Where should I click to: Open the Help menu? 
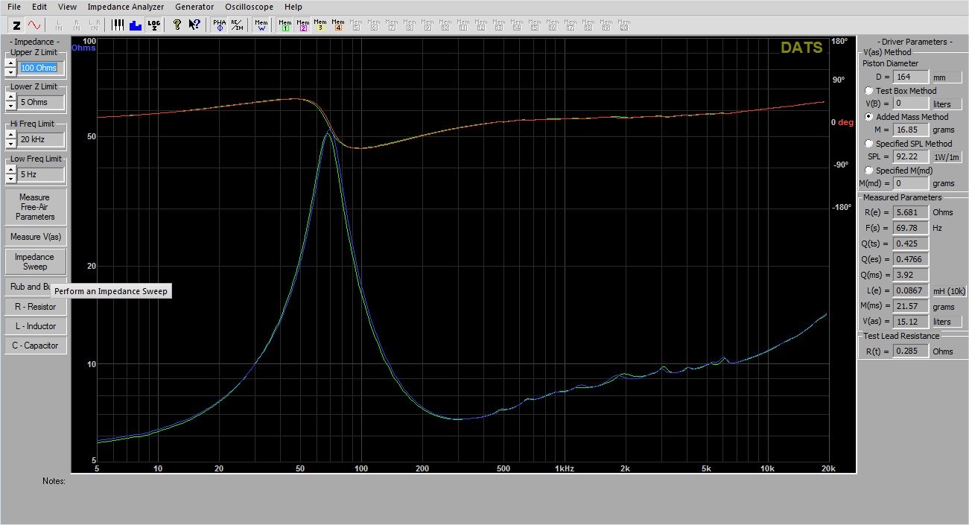(293, 7)
